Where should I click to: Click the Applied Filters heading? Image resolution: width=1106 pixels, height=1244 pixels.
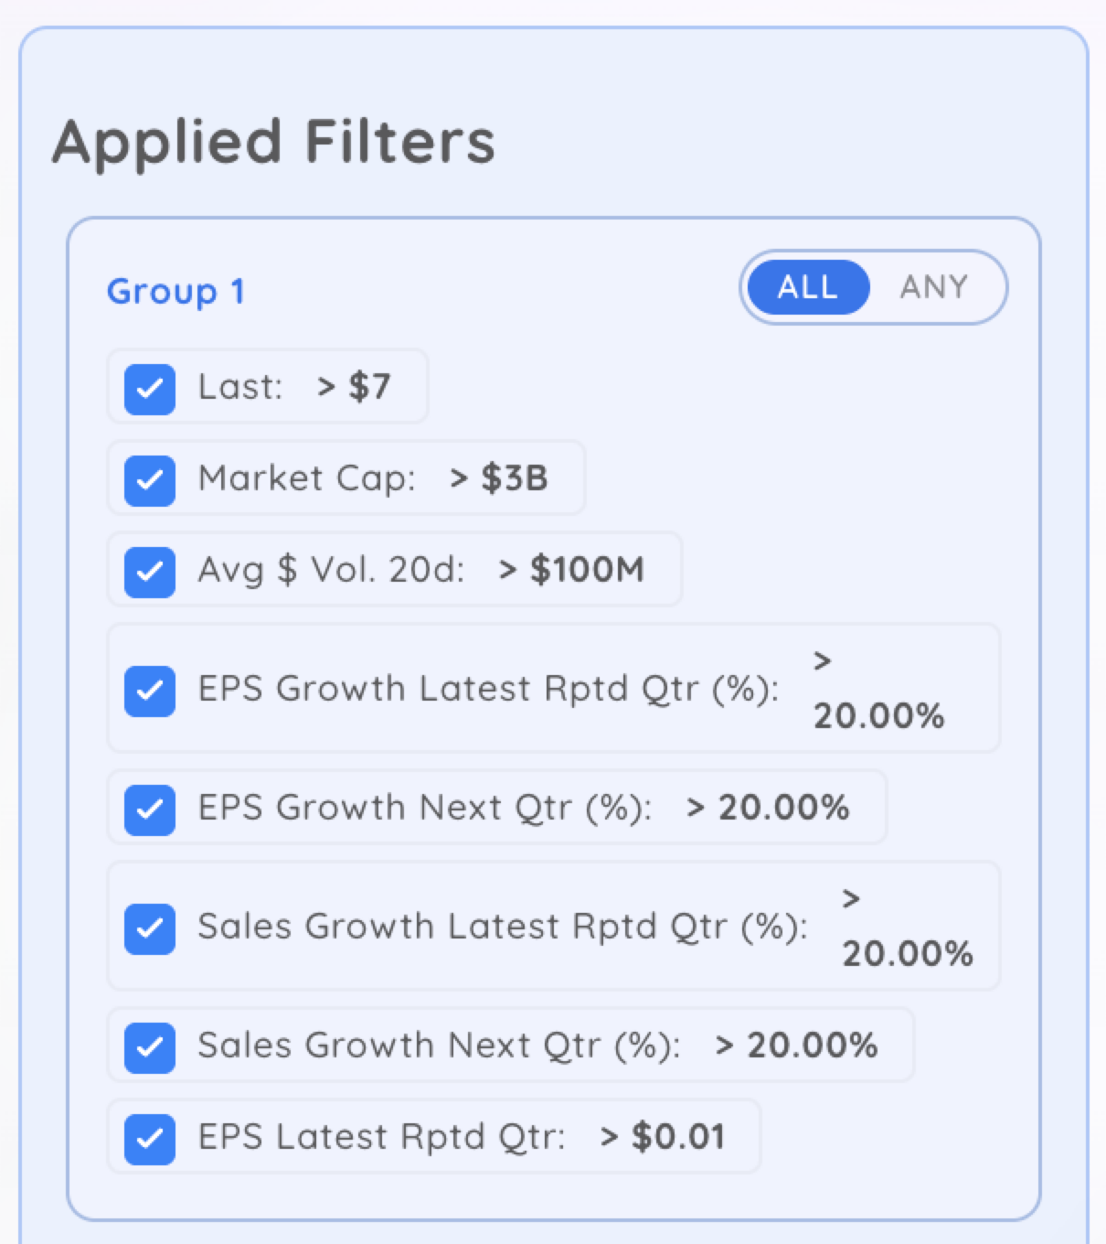point(273,143)
